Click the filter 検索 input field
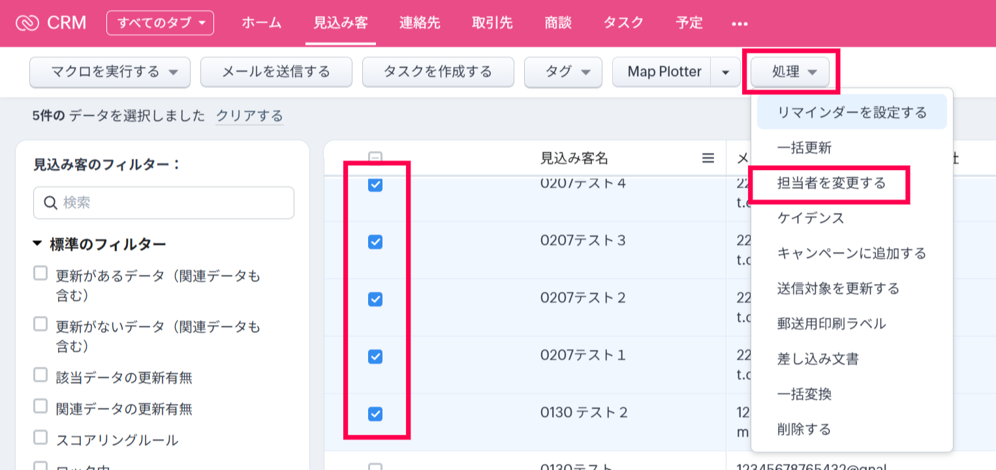 [173, 203]
